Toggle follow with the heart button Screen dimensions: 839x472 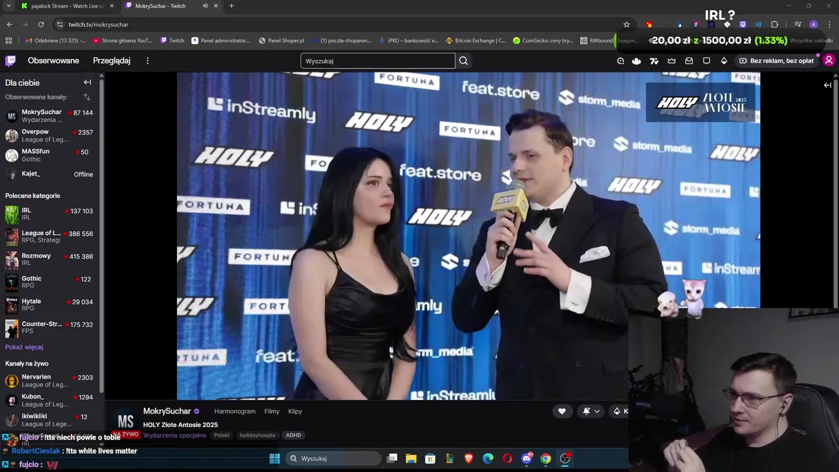point(562,411)
